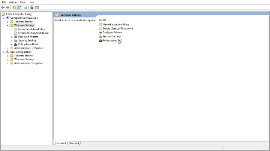Click Name Resolution Policy folder icon in list
The image size is (270, 151).
pyautogui.click(x=100, y=24)
